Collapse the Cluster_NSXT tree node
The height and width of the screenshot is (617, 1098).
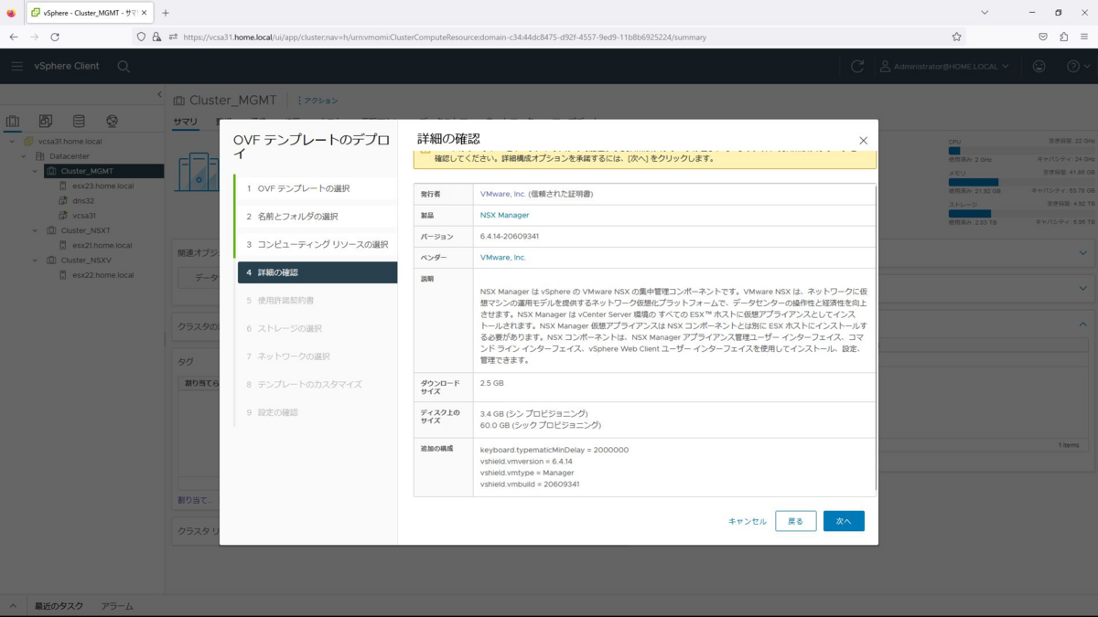point(36,230)
